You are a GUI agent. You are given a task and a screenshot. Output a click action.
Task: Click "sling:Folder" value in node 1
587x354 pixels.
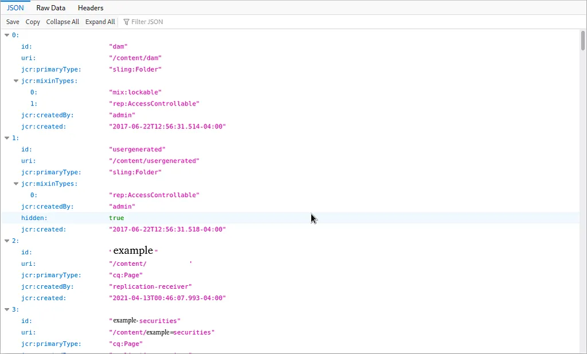pyautogui.click(x=135, y=172)
